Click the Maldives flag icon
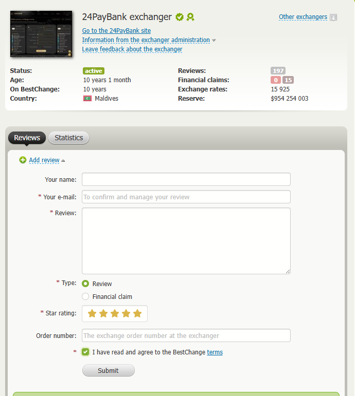The image size is (355, 396). pos(87,98)
